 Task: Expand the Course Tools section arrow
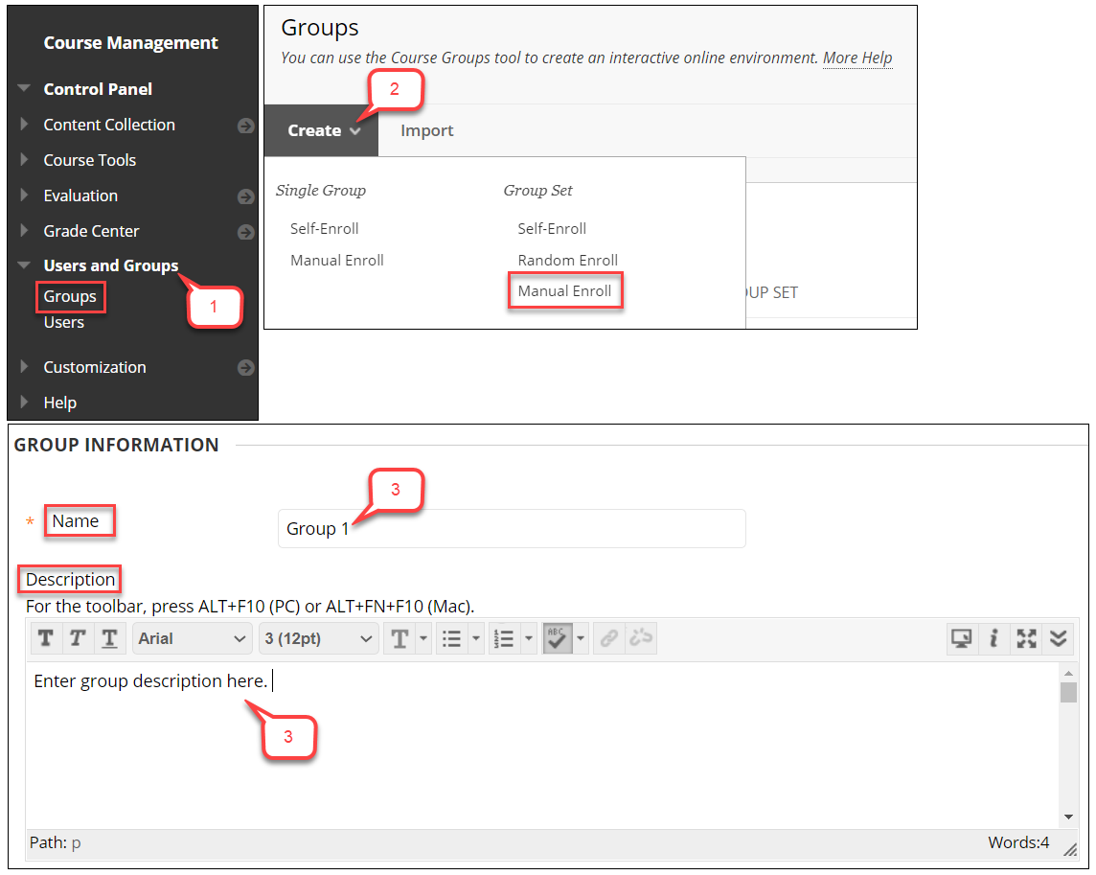point(25,159)
